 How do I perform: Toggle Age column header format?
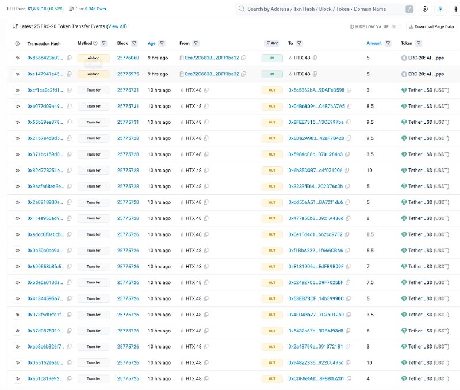click(151, 43)
